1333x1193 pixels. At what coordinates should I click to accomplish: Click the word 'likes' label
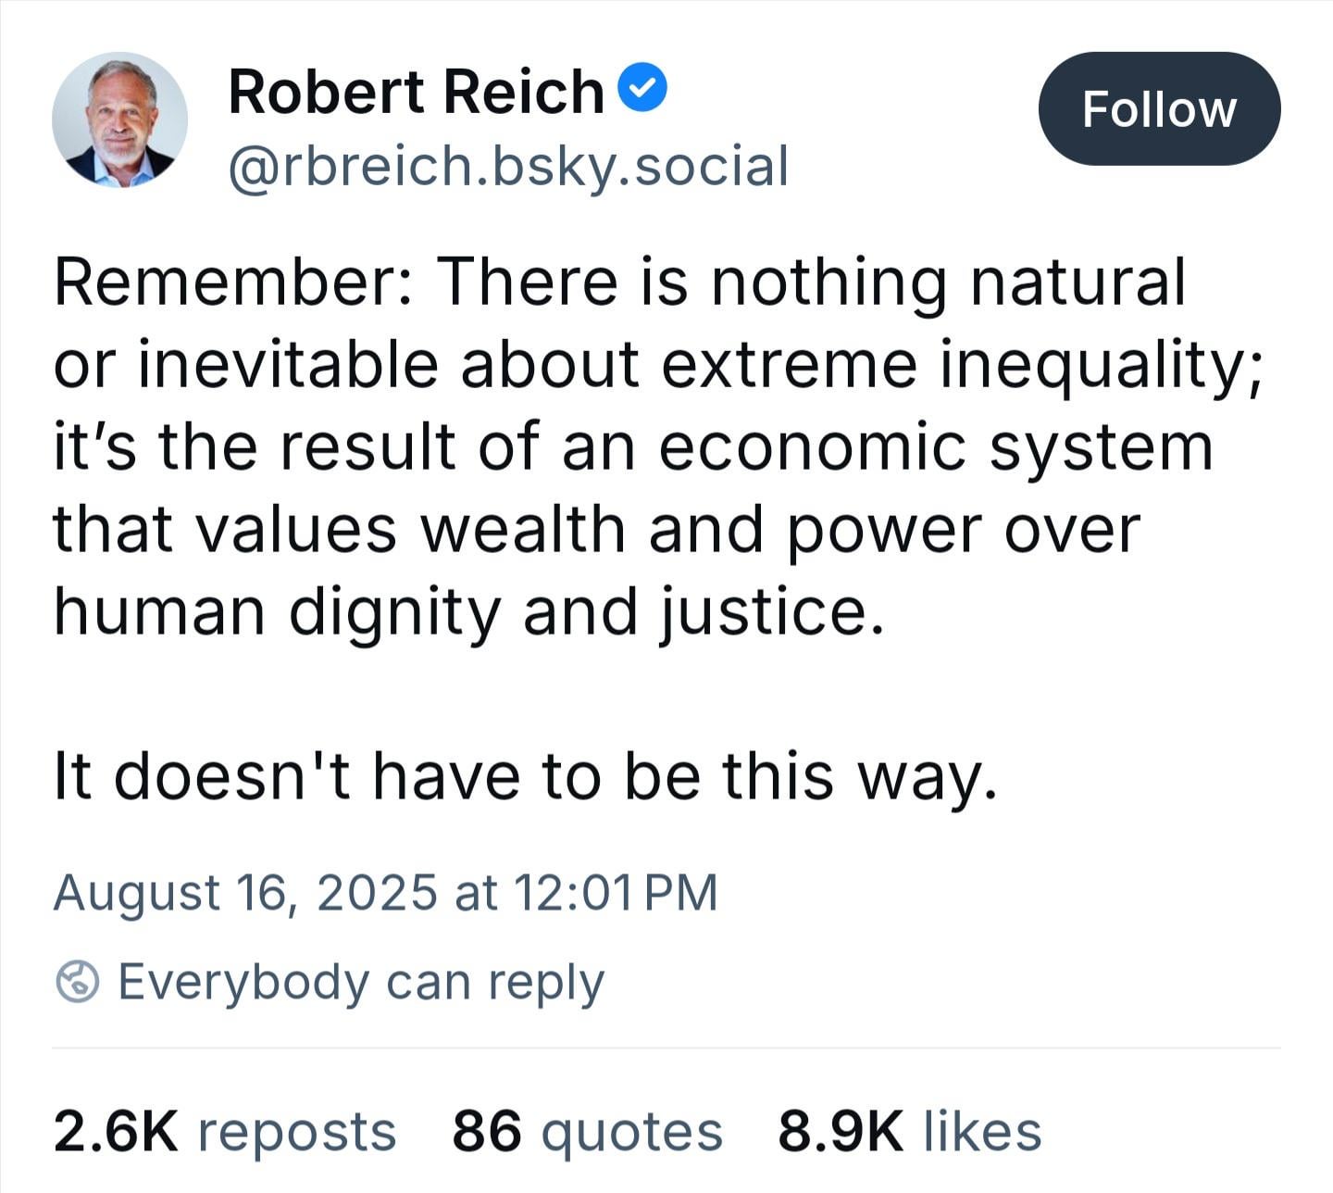point(982,1131)
